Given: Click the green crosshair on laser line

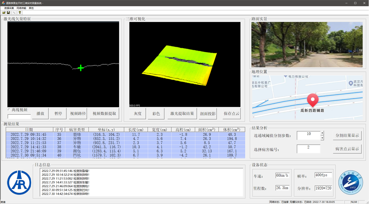Looking at the screenshot, I should click(81, 68).
